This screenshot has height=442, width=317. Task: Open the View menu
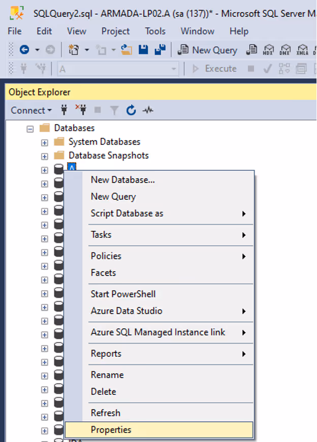[77, 31]
